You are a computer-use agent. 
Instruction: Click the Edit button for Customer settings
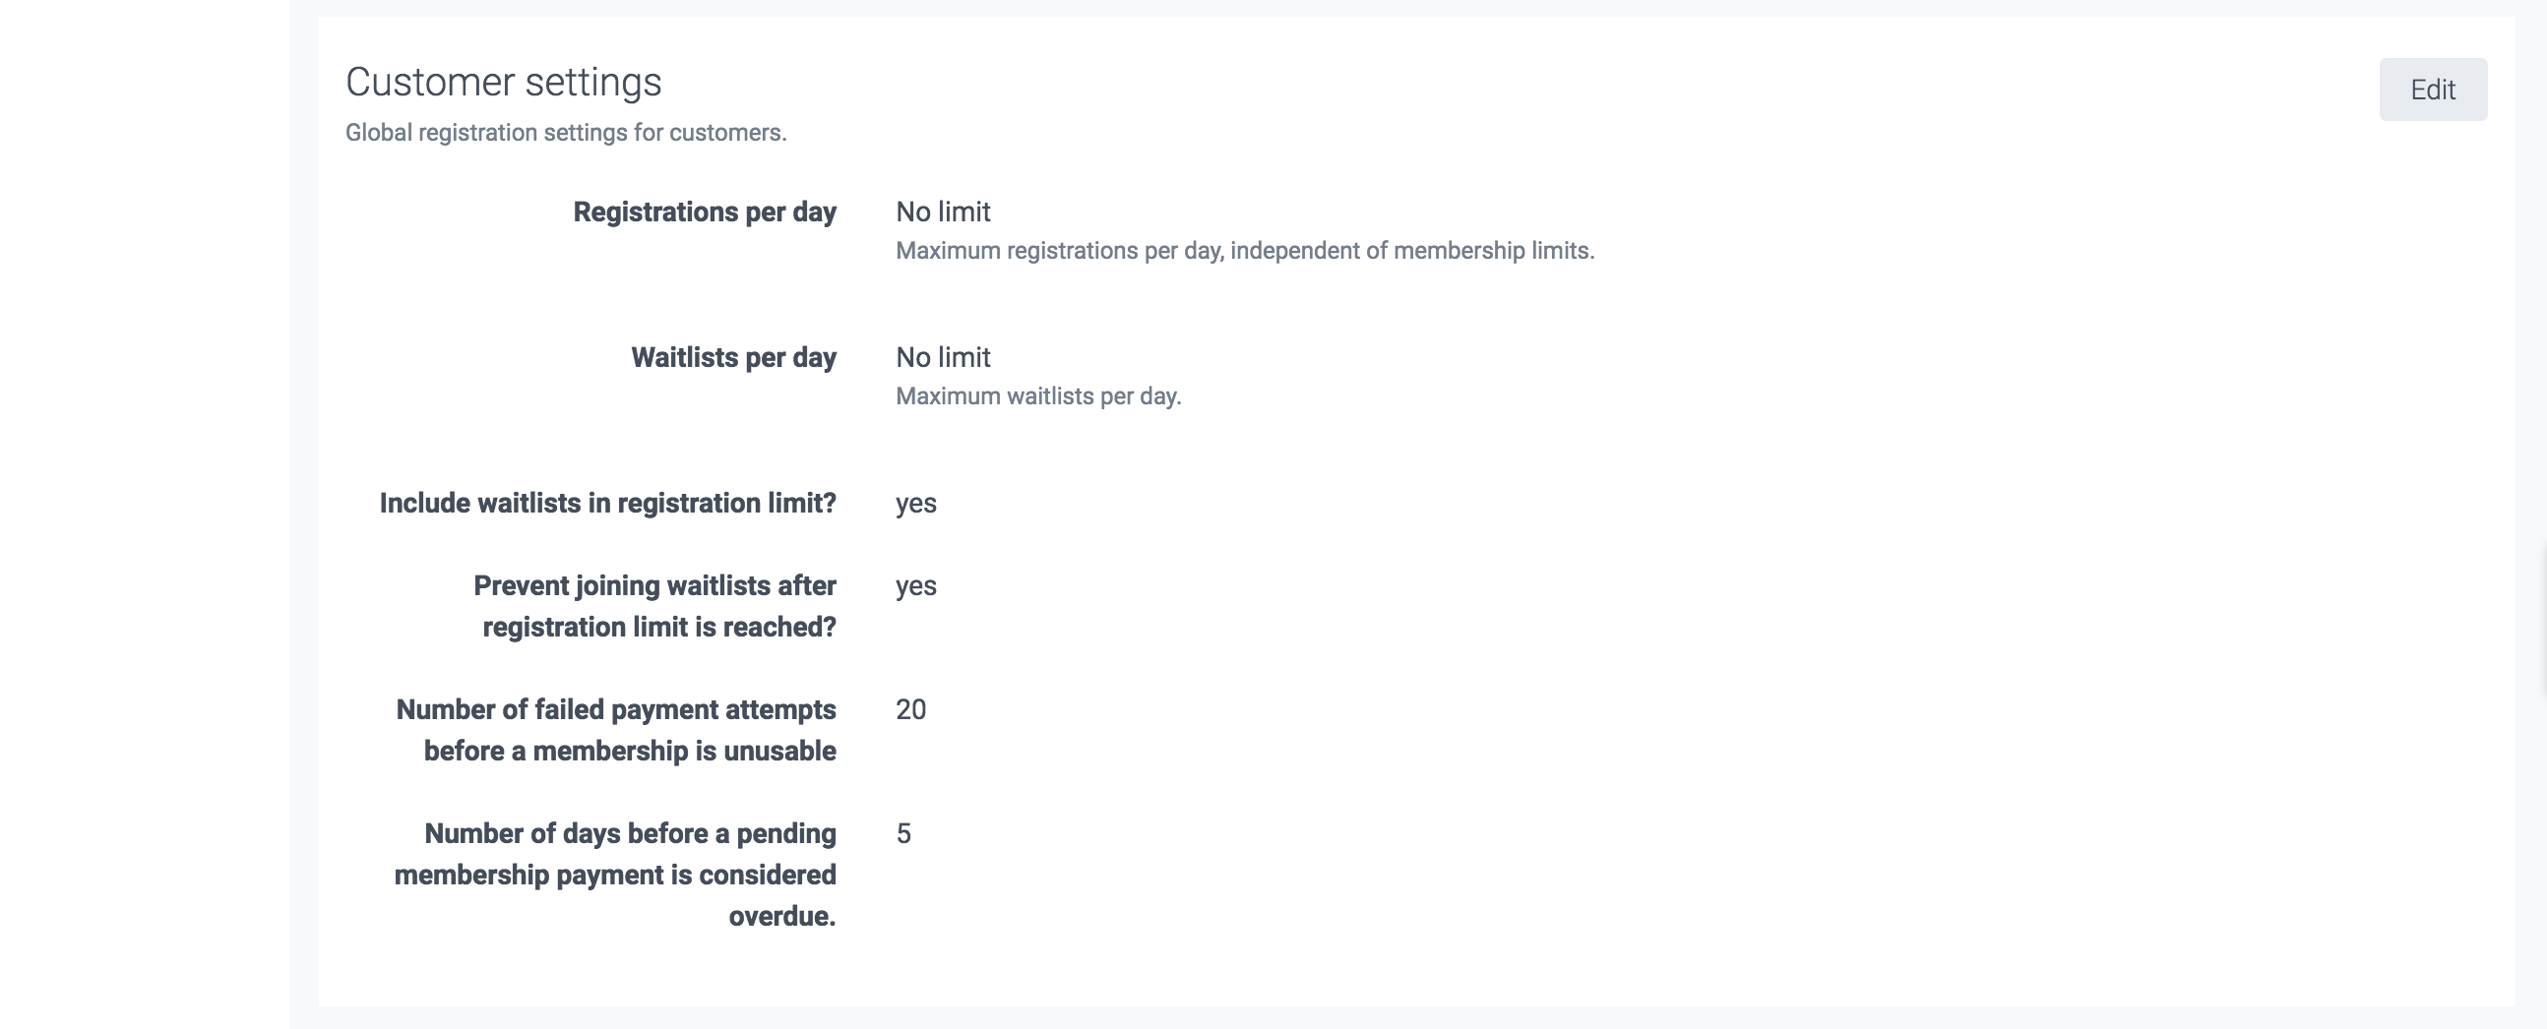click(x=2432, y=90)
